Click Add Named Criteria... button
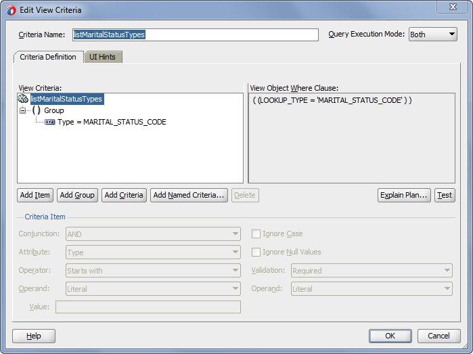 point(189,195)
